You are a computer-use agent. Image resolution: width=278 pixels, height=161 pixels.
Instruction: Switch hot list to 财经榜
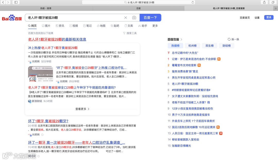tap(227, 46)
